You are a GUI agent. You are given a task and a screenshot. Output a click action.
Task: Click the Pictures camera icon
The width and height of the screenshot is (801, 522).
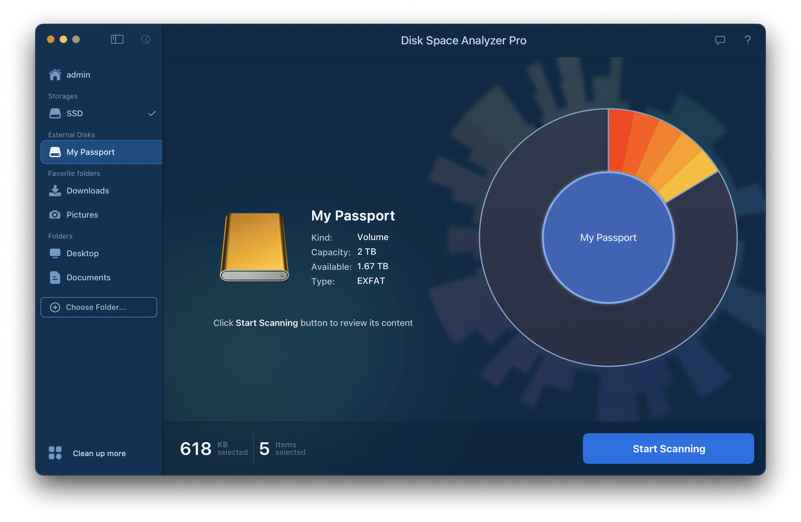click(x=55, y=214)
